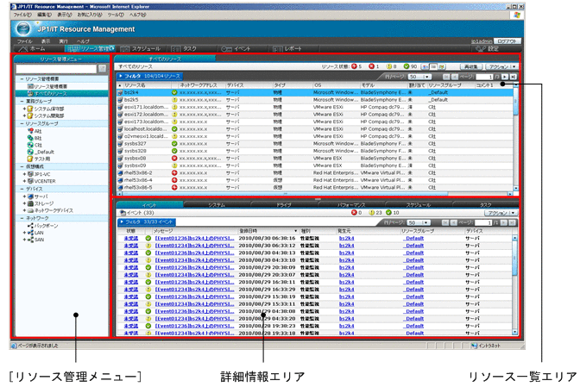Select the bs2k4 resource row
This screenshot has width=580, height=387.
tap(133, 92)
